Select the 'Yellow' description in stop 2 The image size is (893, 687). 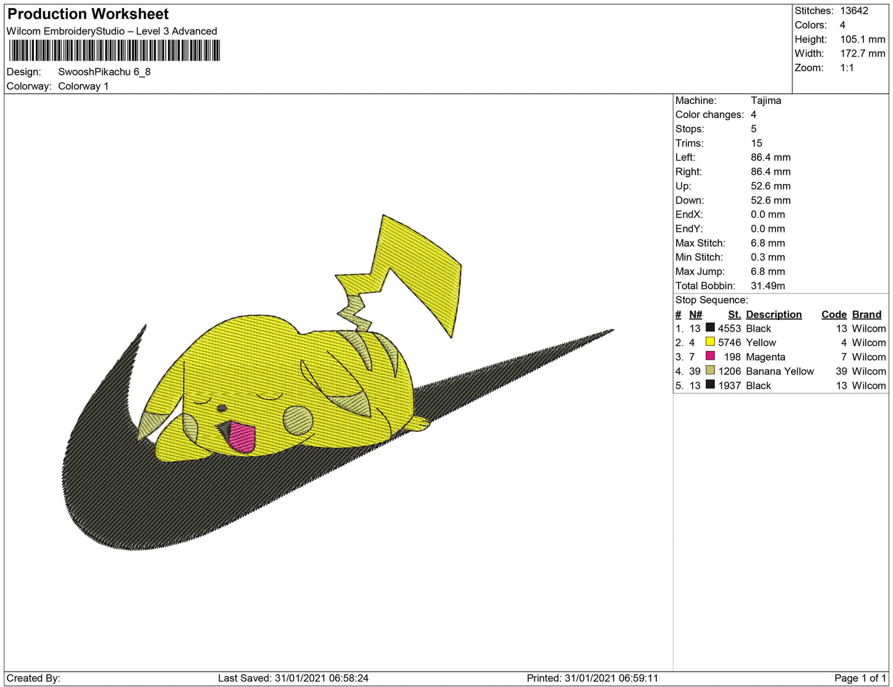click(x=761, y=343)
